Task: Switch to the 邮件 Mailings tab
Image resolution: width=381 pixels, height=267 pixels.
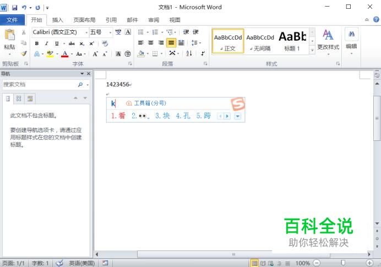Action: point(133,20)
